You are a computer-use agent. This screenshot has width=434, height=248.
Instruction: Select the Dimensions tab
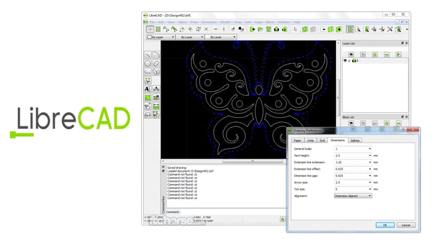pos(338,140)
